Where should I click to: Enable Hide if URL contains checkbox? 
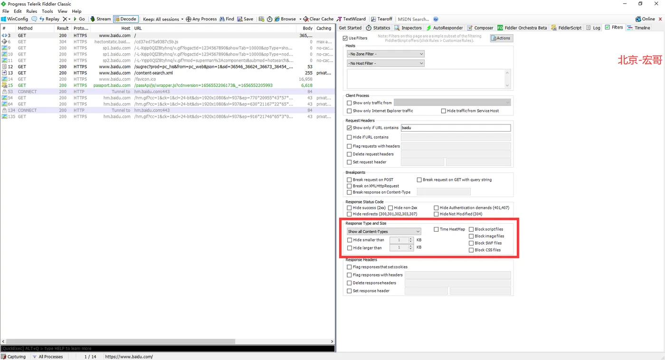coord(349,137)
